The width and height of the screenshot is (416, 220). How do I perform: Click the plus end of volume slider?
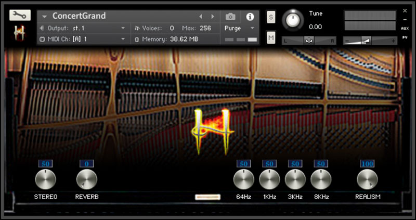click(x=394, y=41)
